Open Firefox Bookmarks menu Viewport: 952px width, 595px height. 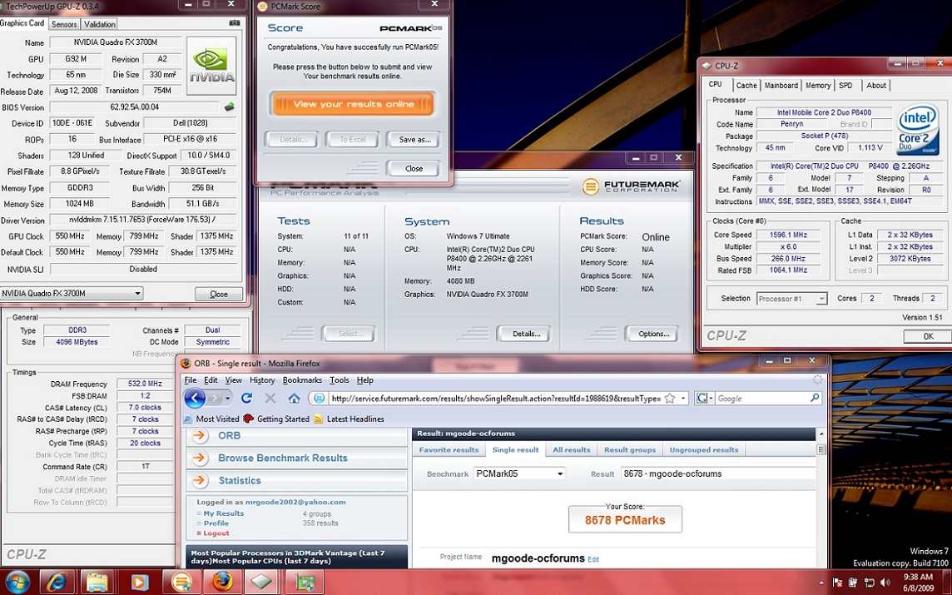point(302,380)
